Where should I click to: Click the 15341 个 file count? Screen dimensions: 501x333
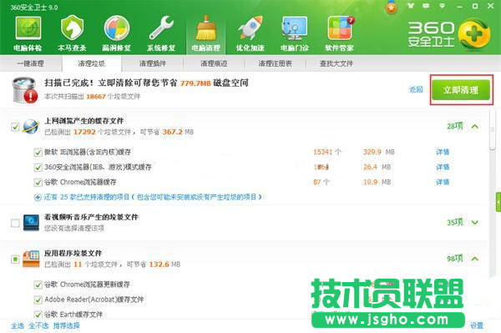[x=326, y=152]
